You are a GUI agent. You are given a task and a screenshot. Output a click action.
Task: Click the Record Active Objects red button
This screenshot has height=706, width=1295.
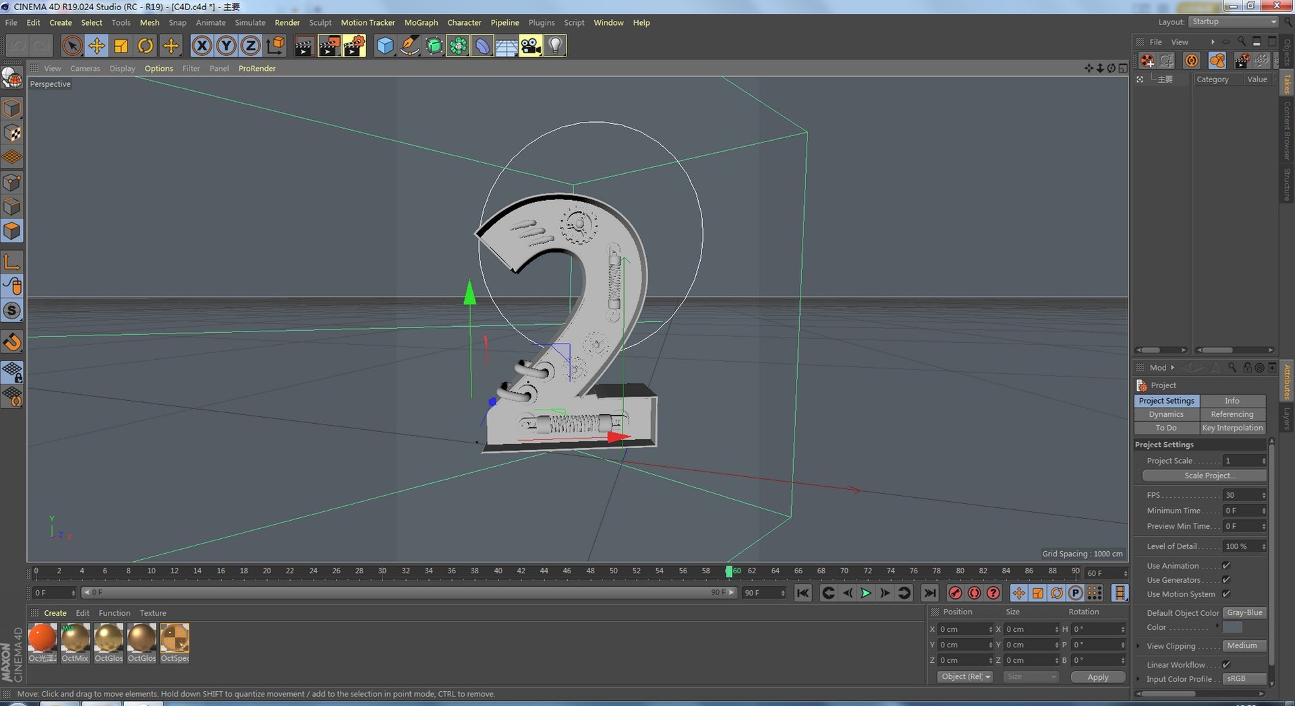(x=955, y=593)
